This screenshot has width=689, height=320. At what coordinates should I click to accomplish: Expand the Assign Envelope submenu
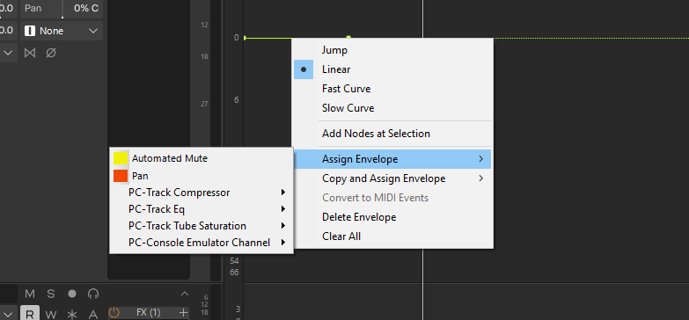tap(392, 159)
